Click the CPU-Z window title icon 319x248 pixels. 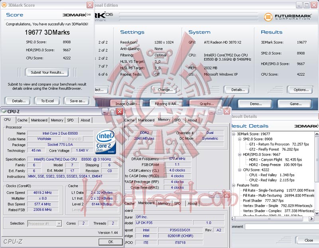click(x=4, y=111)
